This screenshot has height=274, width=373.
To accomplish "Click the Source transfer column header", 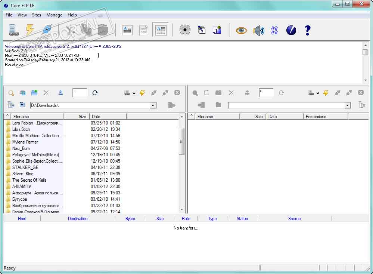I will pyautogui.click(x=294, y=219).
